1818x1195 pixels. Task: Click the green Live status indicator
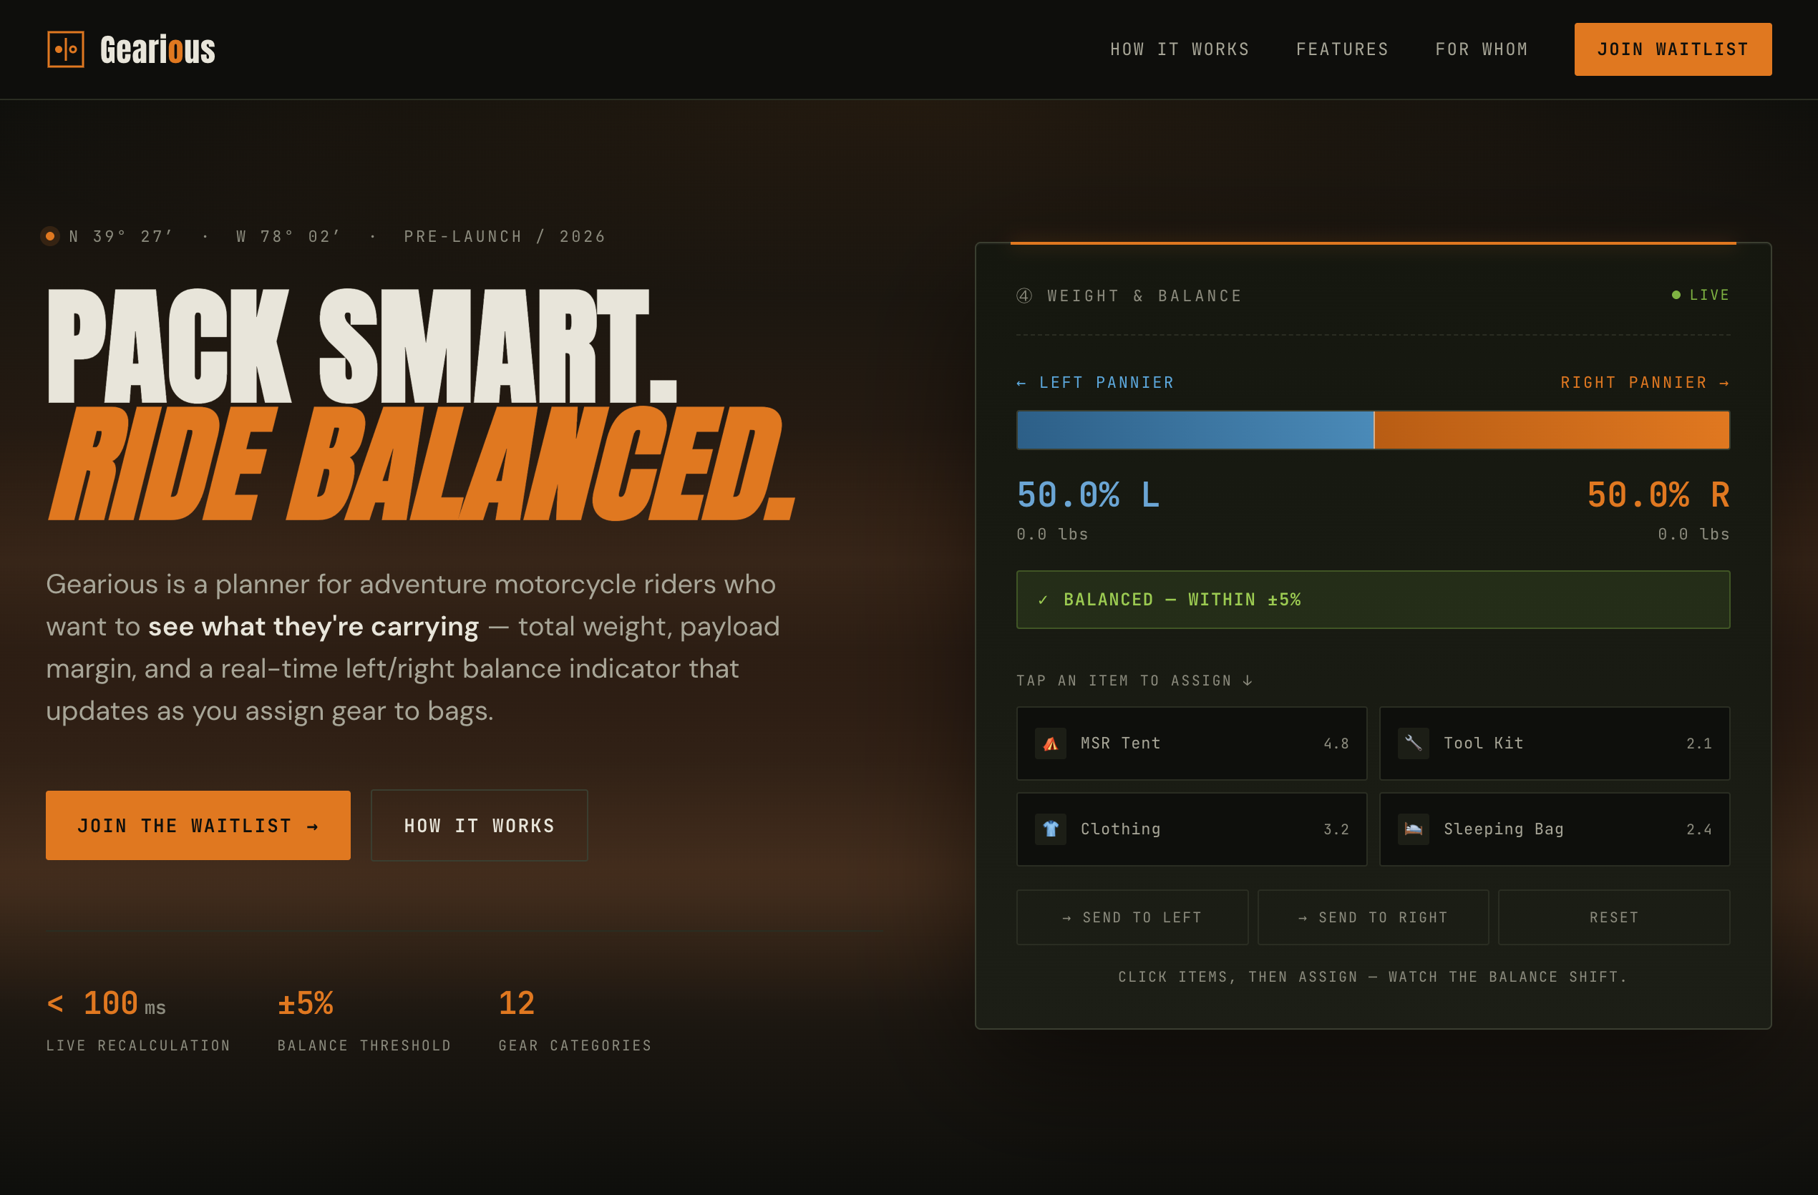[1701, 295]
